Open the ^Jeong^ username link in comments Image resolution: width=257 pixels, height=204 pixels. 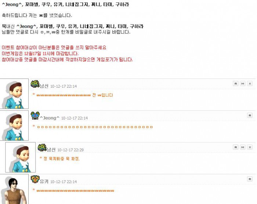tap(50, 118)
